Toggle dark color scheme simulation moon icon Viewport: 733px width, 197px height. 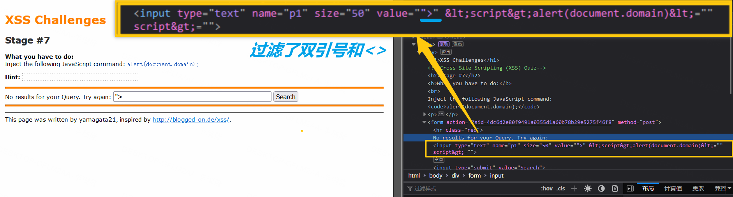coord(601,188)
